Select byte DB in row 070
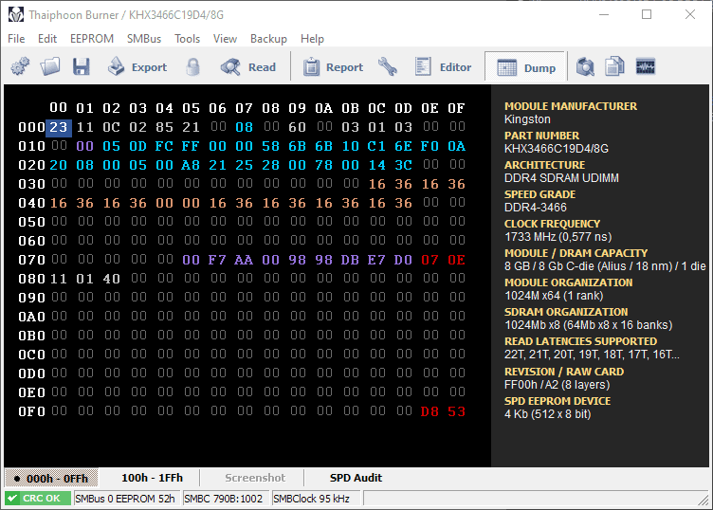Viewport: 713px width, 510px height. point(350,260)
